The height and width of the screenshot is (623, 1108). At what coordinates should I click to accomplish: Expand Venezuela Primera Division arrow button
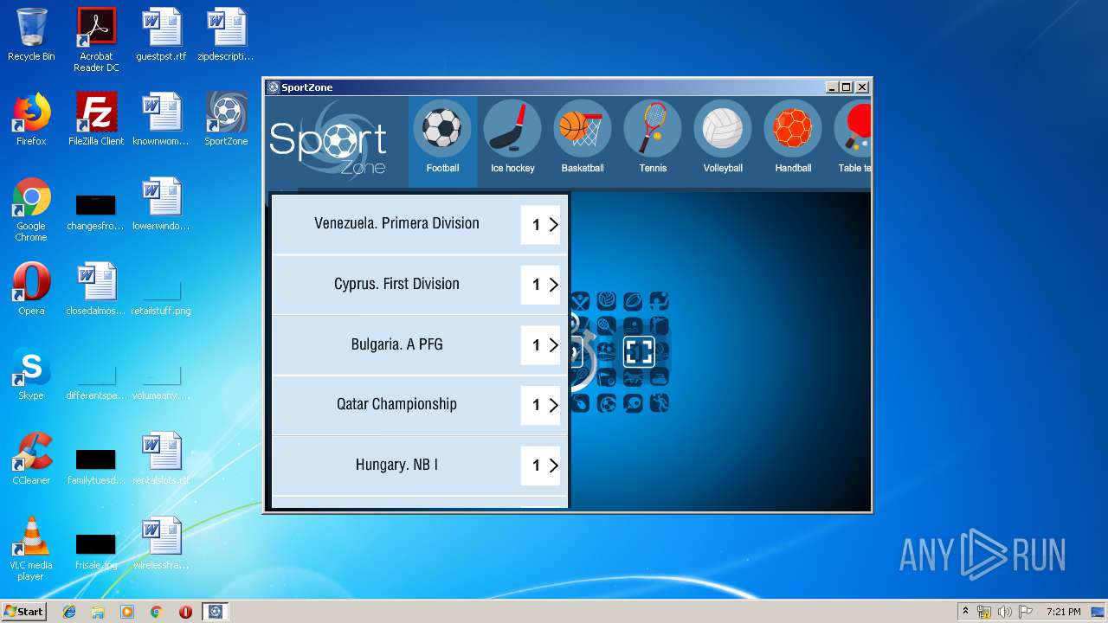pyautogui.click(x=541, y=224)
